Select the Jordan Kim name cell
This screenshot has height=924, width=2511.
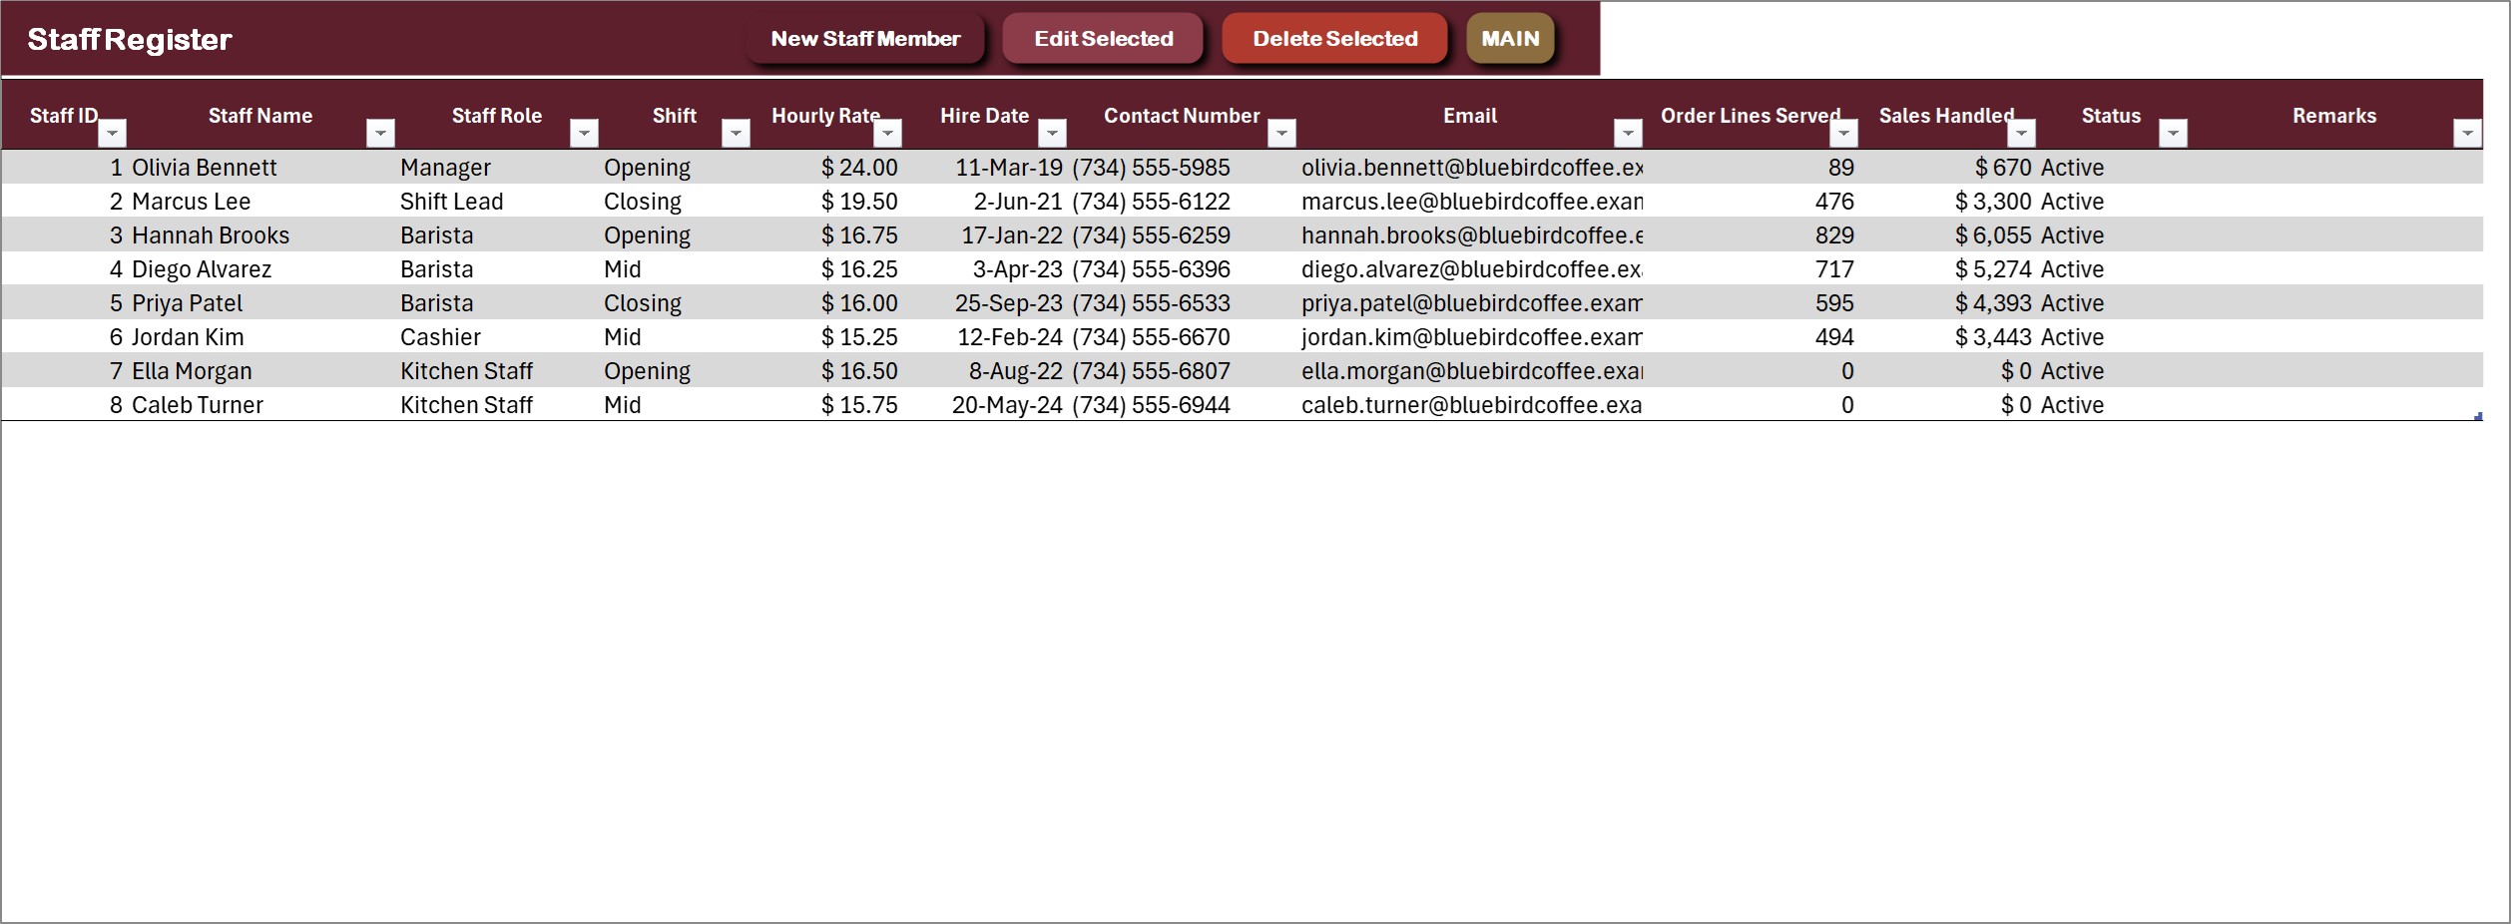click(x=261, y=337)
